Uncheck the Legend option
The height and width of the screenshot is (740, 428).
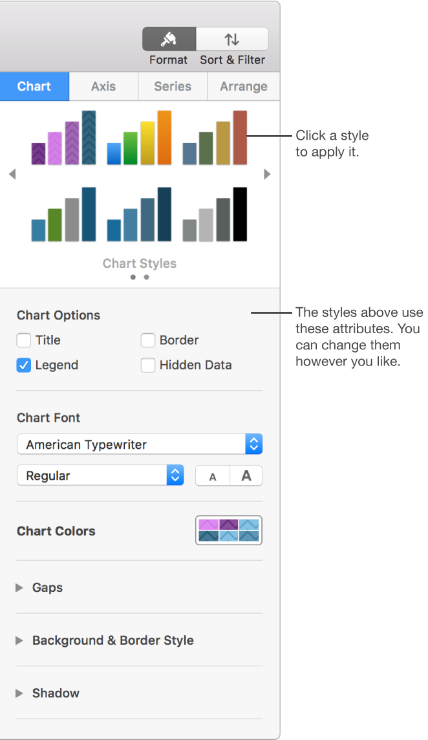tap(23, 365)
